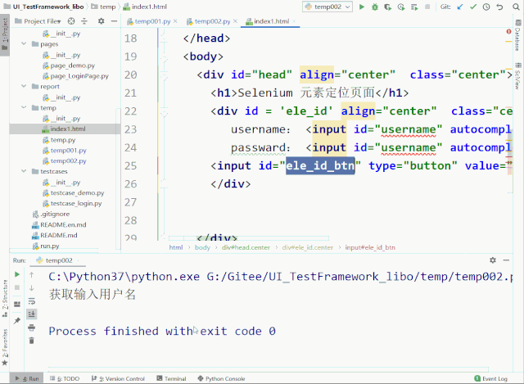Toggle soft-wrap in the Run console
This screenshot has height=384, width=524.
pyautogui.click(x=31, y=301)
